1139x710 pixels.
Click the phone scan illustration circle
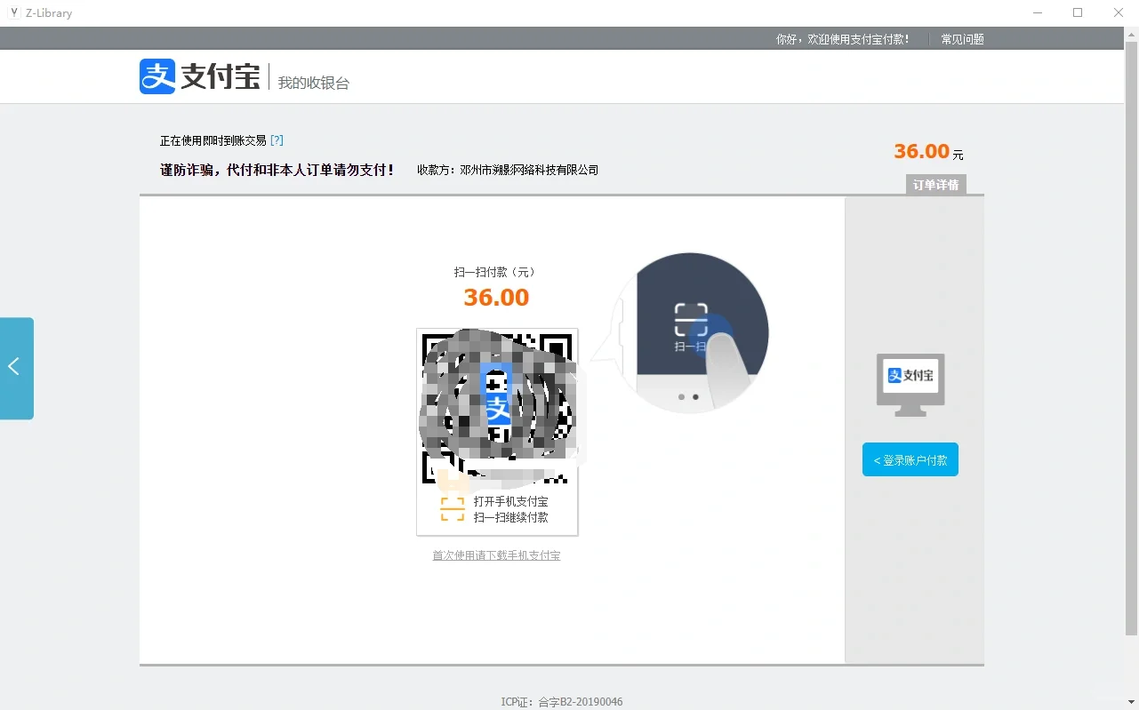pos(692,333)
